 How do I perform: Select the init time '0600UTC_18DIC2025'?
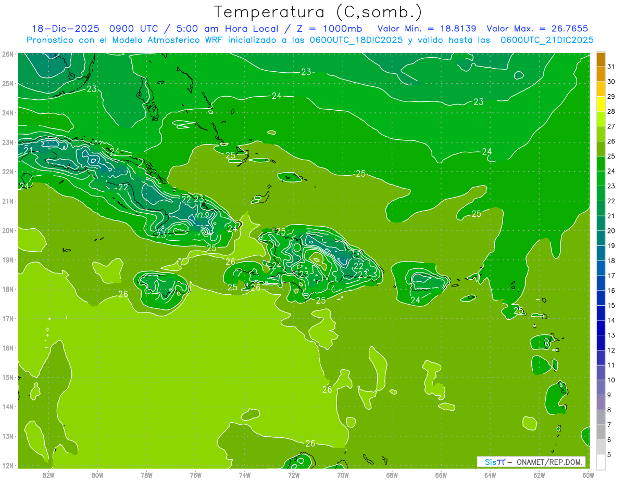click(356, 40)
